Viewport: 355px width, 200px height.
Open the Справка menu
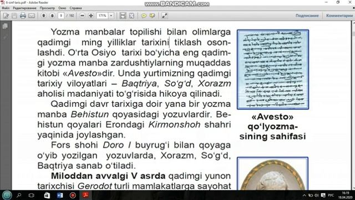pyautogui.click(x=75, y=8)
